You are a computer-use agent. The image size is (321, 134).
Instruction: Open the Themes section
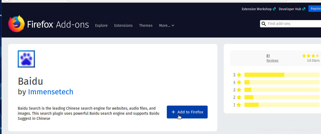[146, 25]
